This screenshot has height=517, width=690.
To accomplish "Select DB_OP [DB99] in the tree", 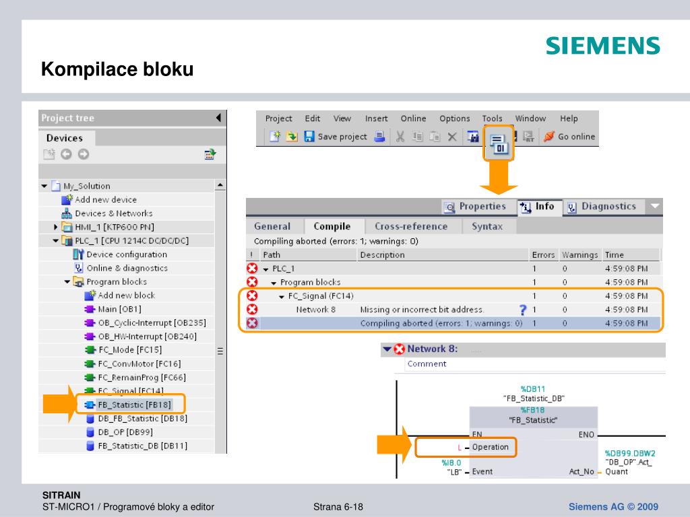I will click(119, 432).
